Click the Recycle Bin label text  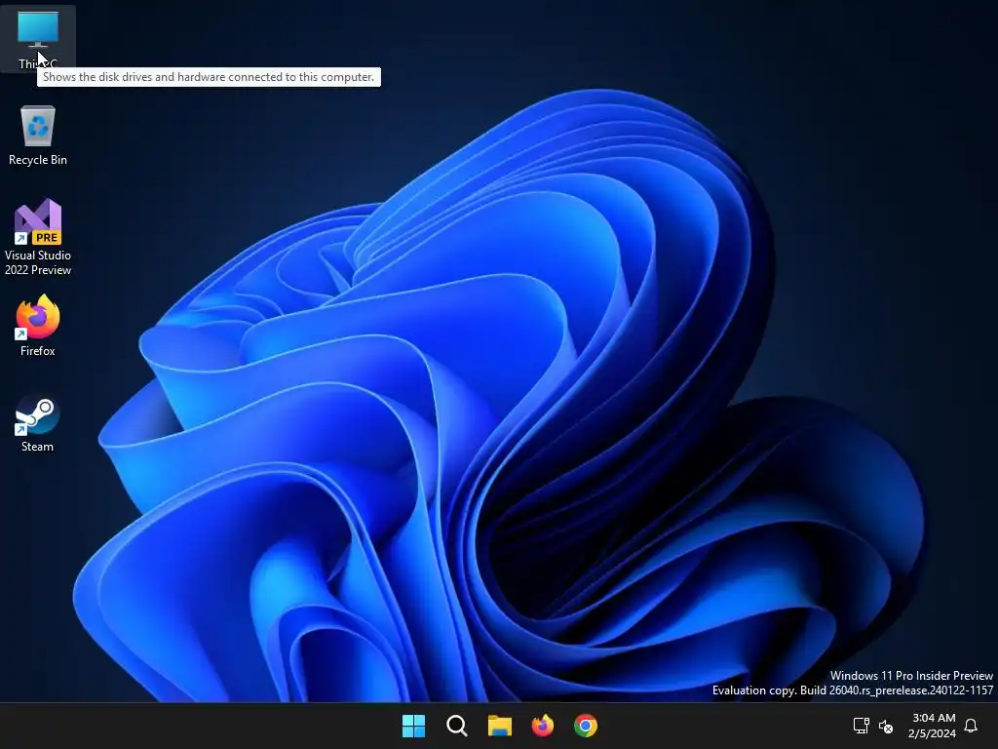coord(38,160)
